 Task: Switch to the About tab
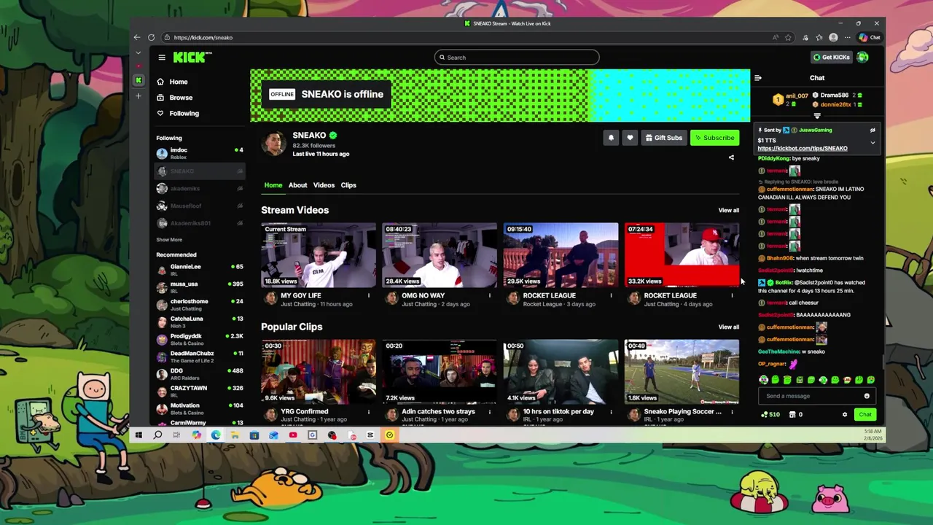pos(297,185)
